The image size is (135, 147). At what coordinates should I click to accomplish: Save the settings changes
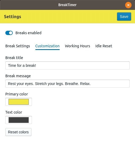124,17
